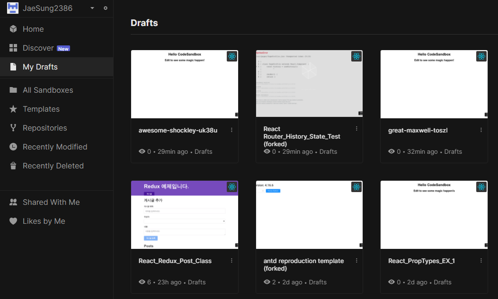This screenshot has width=498, height=299.
Task: Open React_PropTypes_EX_1 sandbox thumbnail
Action: click(434, 215)
